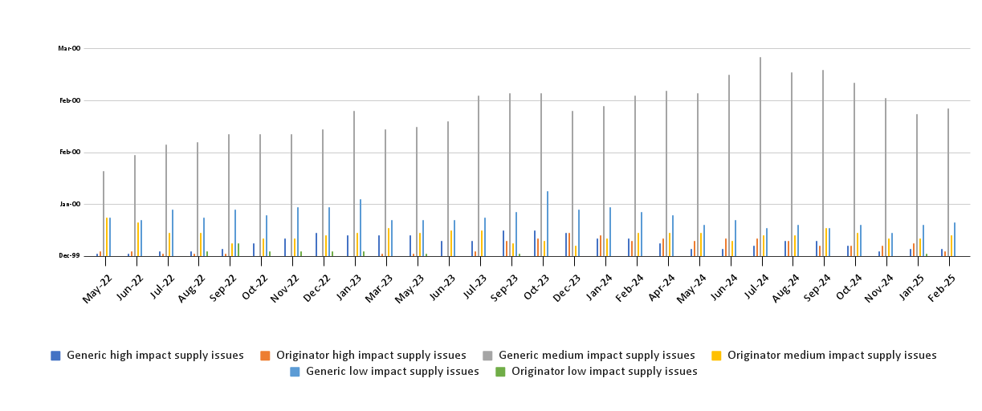Click the yellow Originator medium impact legend swatch
982x411 pixels.
[716, 356]
